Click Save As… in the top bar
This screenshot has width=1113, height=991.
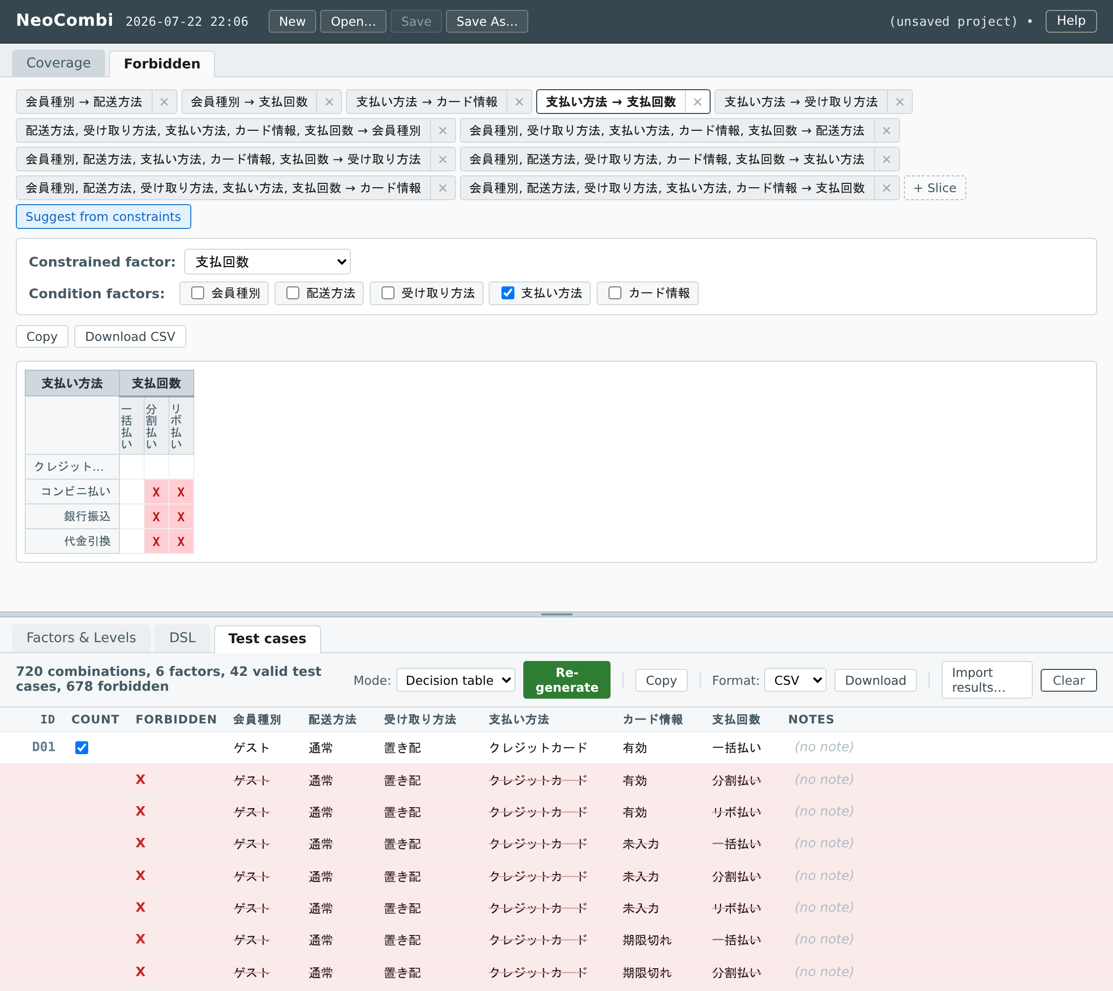487,21
